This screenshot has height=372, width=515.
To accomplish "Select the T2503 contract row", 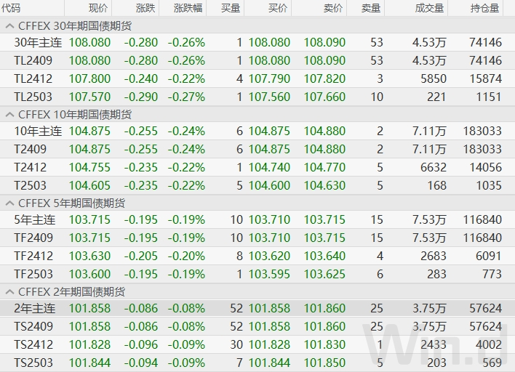I will [257, 185].
